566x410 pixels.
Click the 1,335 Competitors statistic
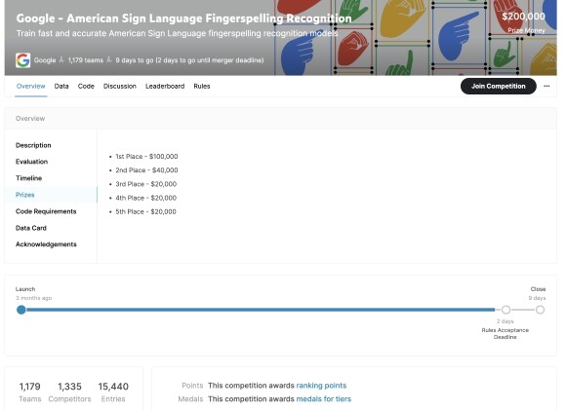coord(69,392)
